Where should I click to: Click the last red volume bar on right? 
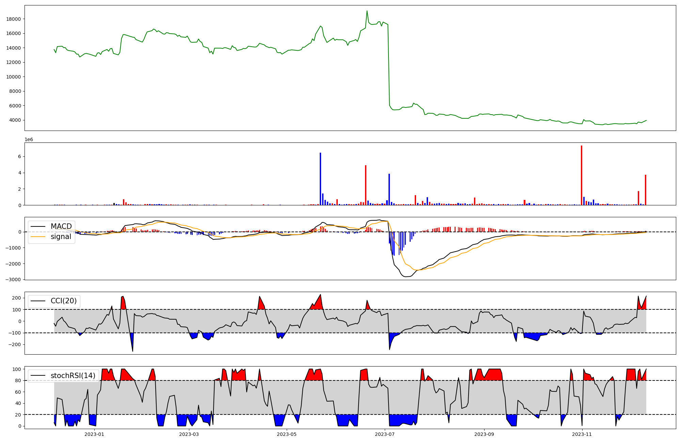[646, 190]
